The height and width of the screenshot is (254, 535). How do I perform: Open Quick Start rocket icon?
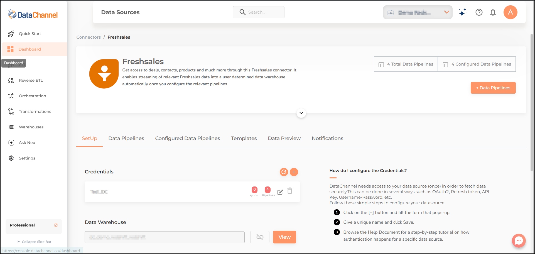11,34
